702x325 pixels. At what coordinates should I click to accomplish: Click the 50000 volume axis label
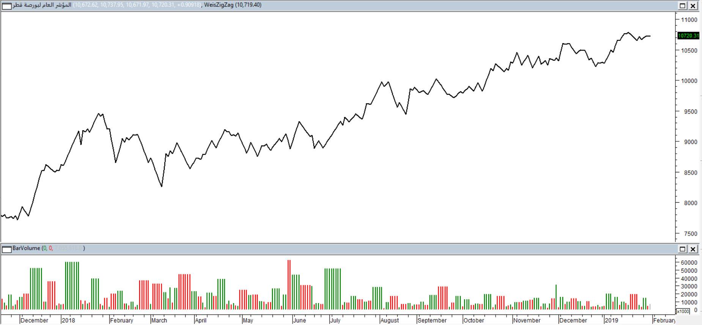pos(689,270)
